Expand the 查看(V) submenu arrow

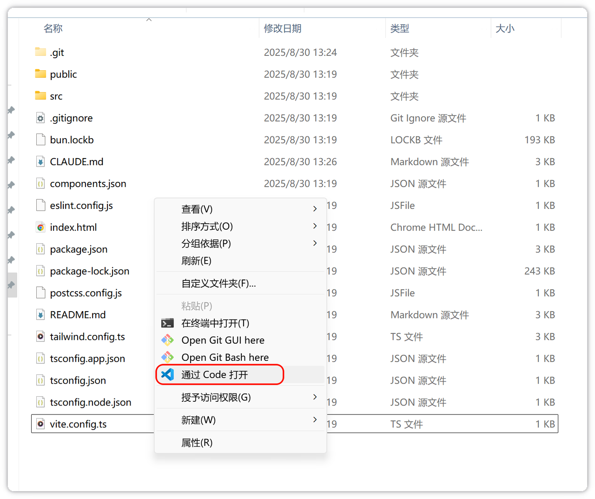coord(315,209)
